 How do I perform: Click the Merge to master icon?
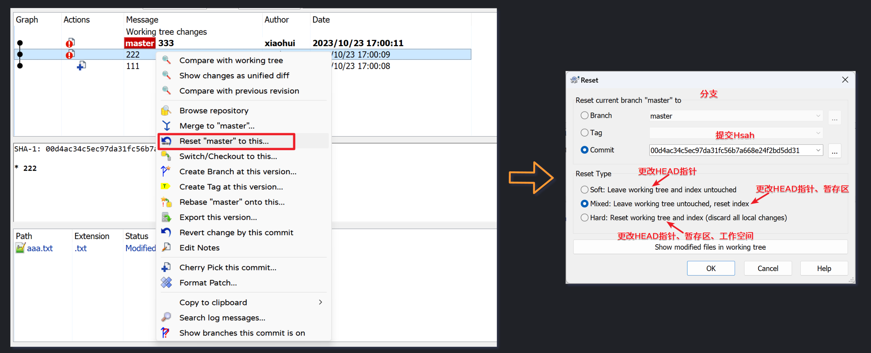(x=166, y=126)
